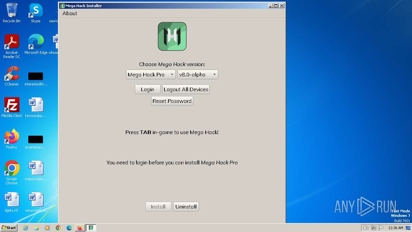
Task: Click the 12:36 AM taskbar clock
Action: [396, 228]
